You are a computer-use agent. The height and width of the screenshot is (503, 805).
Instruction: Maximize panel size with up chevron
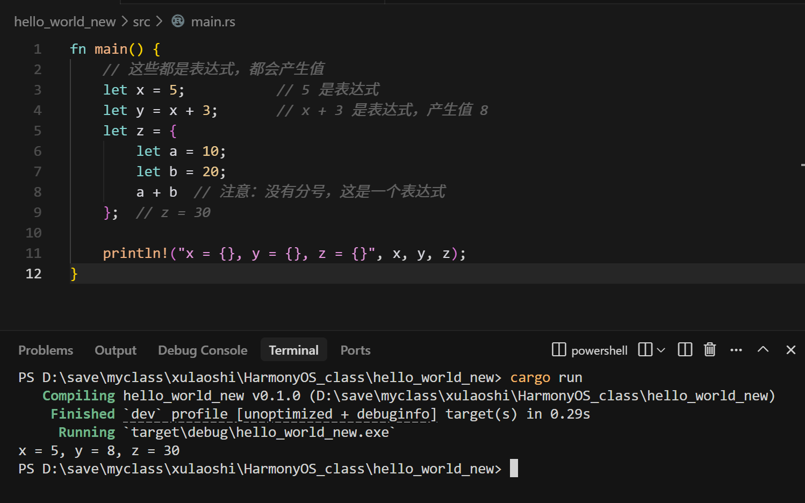tap(763, 349)
